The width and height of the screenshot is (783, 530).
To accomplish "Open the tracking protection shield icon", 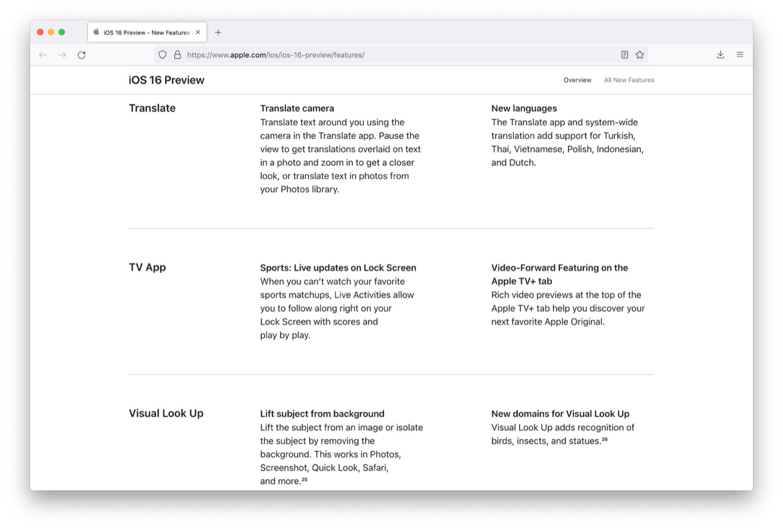I will 163,55.
